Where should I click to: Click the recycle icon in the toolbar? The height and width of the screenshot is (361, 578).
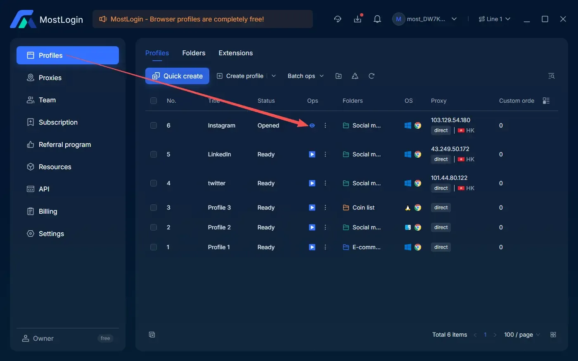click(355, 76)
